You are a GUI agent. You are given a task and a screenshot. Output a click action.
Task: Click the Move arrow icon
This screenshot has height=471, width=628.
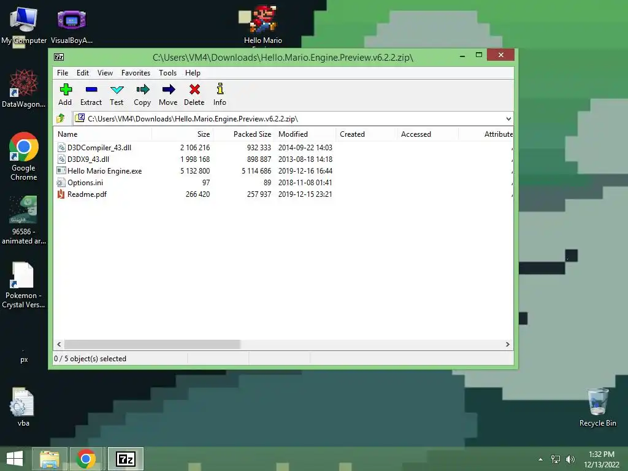(x=168, y=90)
